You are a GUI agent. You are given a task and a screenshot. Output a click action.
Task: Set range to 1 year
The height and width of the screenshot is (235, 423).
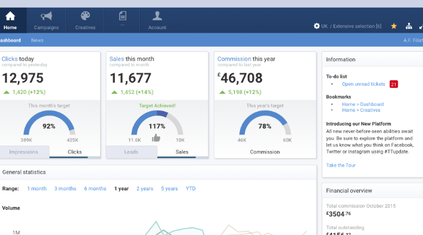tap(122, 189)
